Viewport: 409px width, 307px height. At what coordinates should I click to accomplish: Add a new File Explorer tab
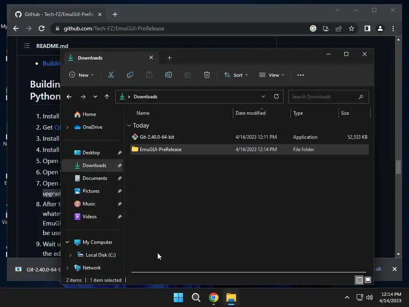click(169, 58)
